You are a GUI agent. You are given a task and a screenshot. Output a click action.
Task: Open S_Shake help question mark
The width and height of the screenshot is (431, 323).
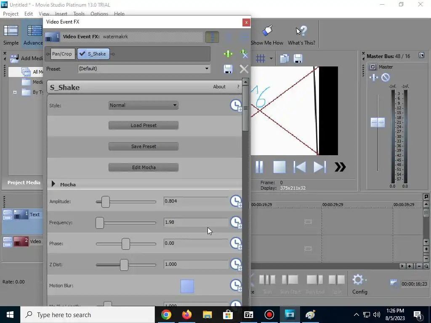238,87
